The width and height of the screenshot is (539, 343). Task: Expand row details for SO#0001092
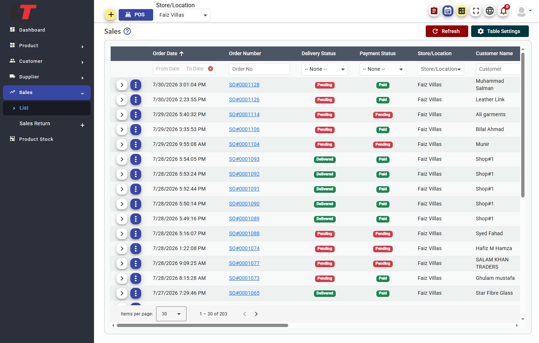[x=122, y=174]
